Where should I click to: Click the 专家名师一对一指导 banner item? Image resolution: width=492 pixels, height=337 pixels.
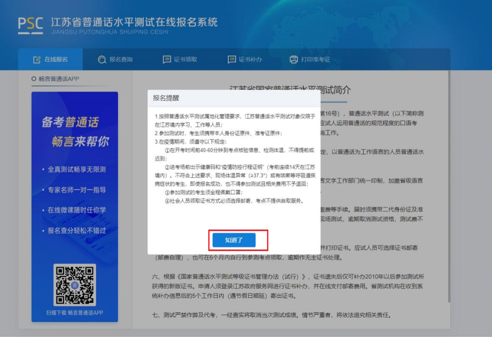click(76, 190)
